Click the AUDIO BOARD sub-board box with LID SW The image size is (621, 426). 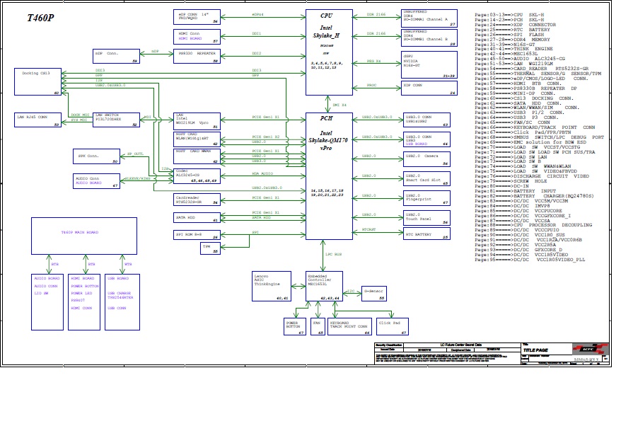(47, 302)
